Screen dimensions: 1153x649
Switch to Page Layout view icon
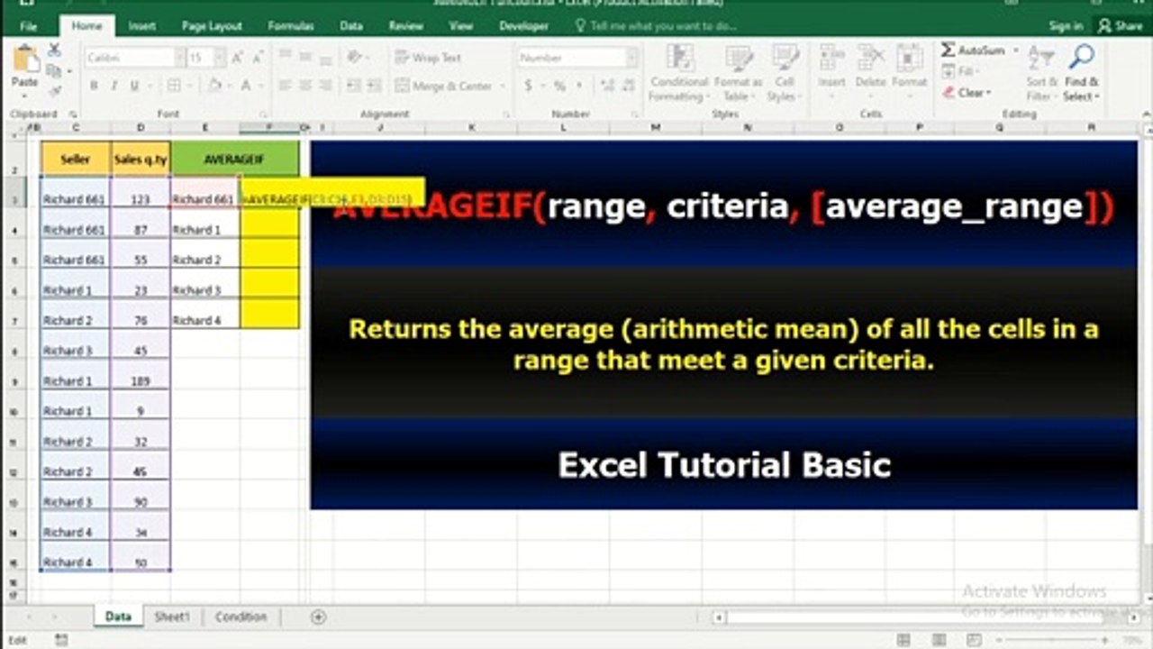(937, 639)
